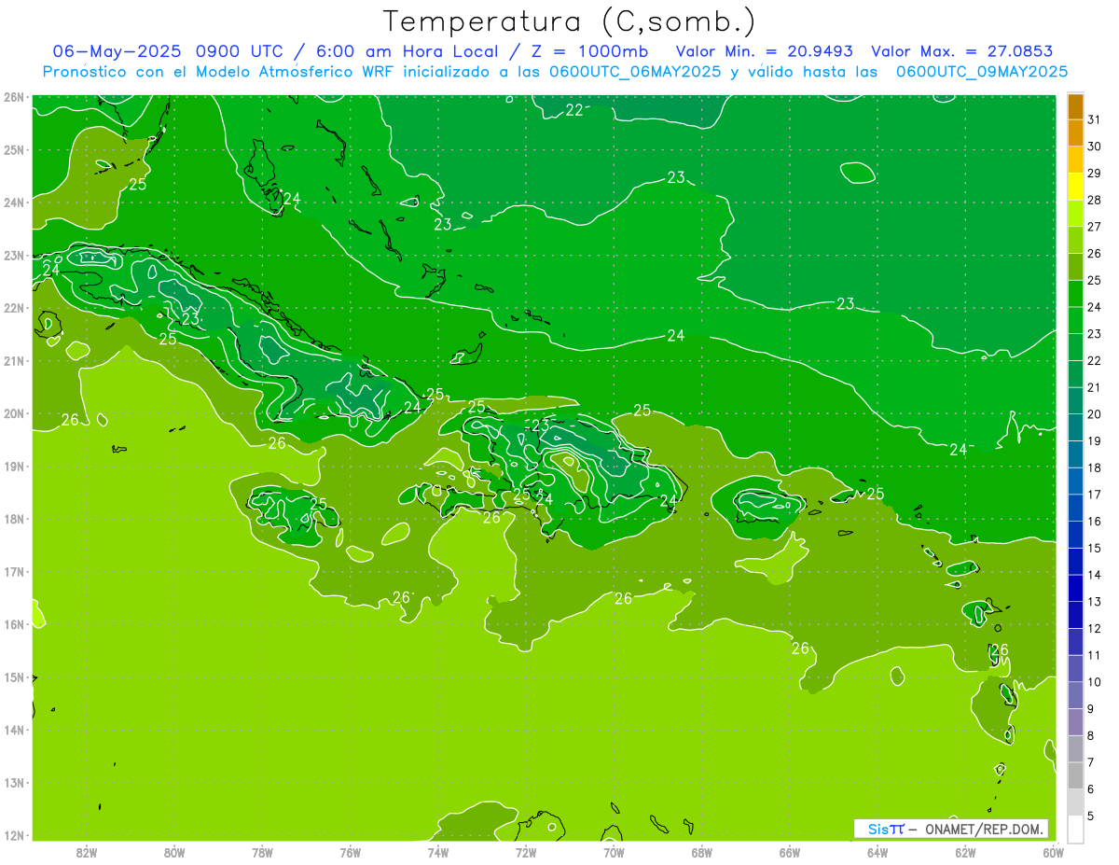The width and height of the screenshot is (1119, 865).
Task: Click the '13' label on the color bar
Action: (1094, 602)
